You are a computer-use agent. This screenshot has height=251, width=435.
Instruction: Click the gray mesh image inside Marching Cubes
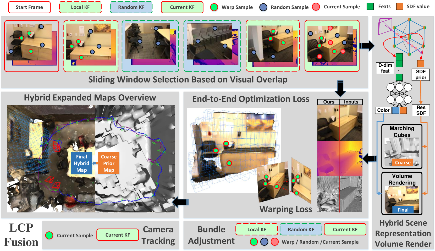pyautogui.click(x=402, y=152)
